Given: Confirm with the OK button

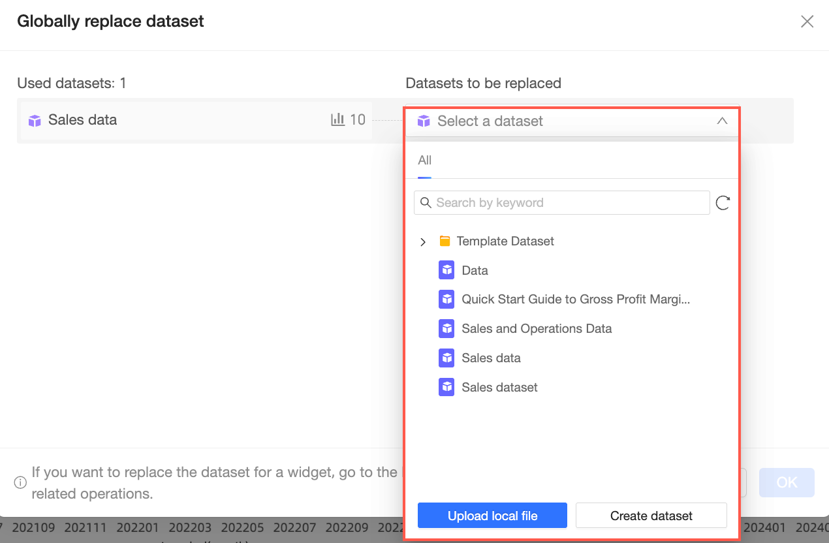Looking at the screenshot, I should [787, 482].
